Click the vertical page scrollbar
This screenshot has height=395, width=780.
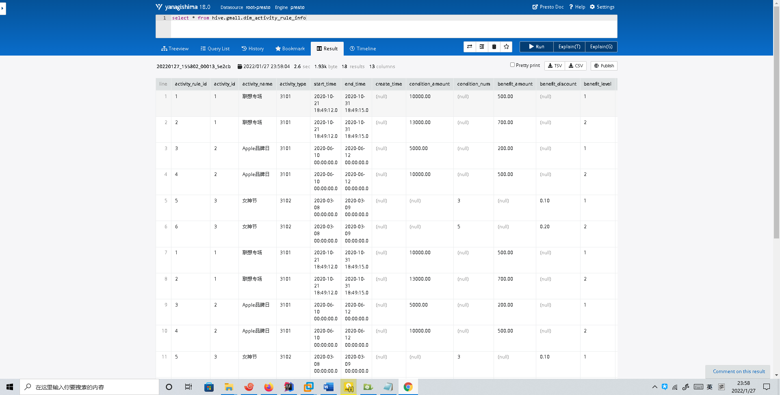pos(776,122)
